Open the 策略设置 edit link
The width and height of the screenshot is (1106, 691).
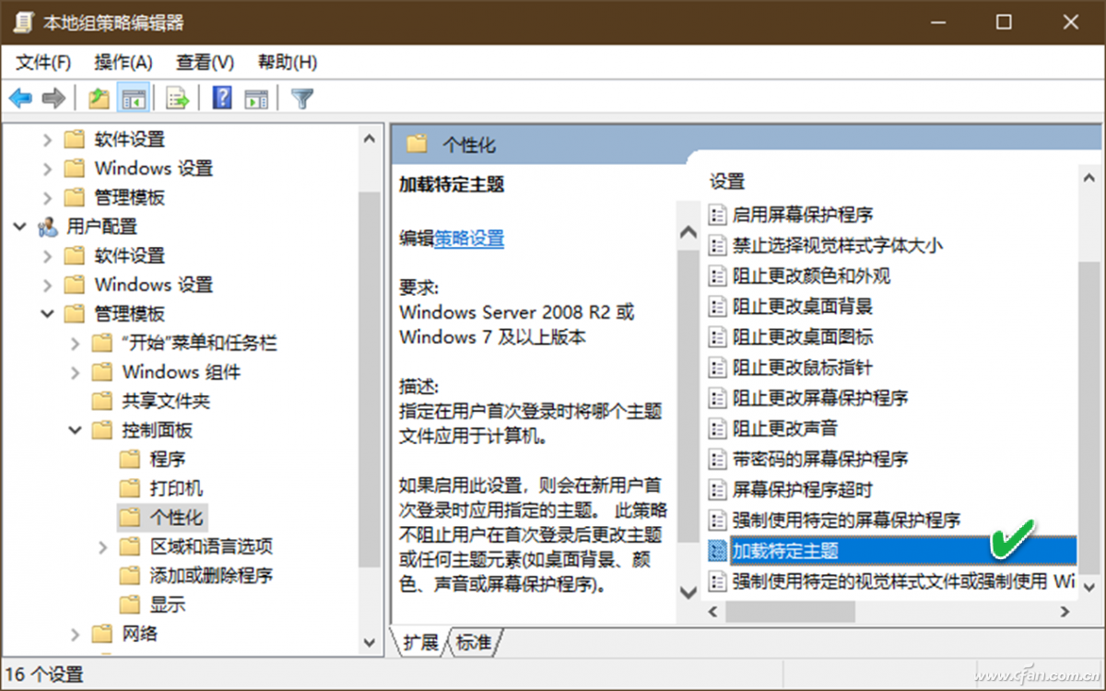469,239
